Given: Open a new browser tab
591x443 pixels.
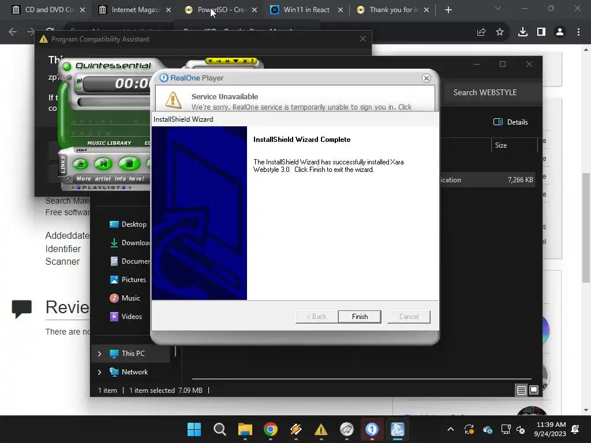Looking at the screenshot, I should 448,10.
